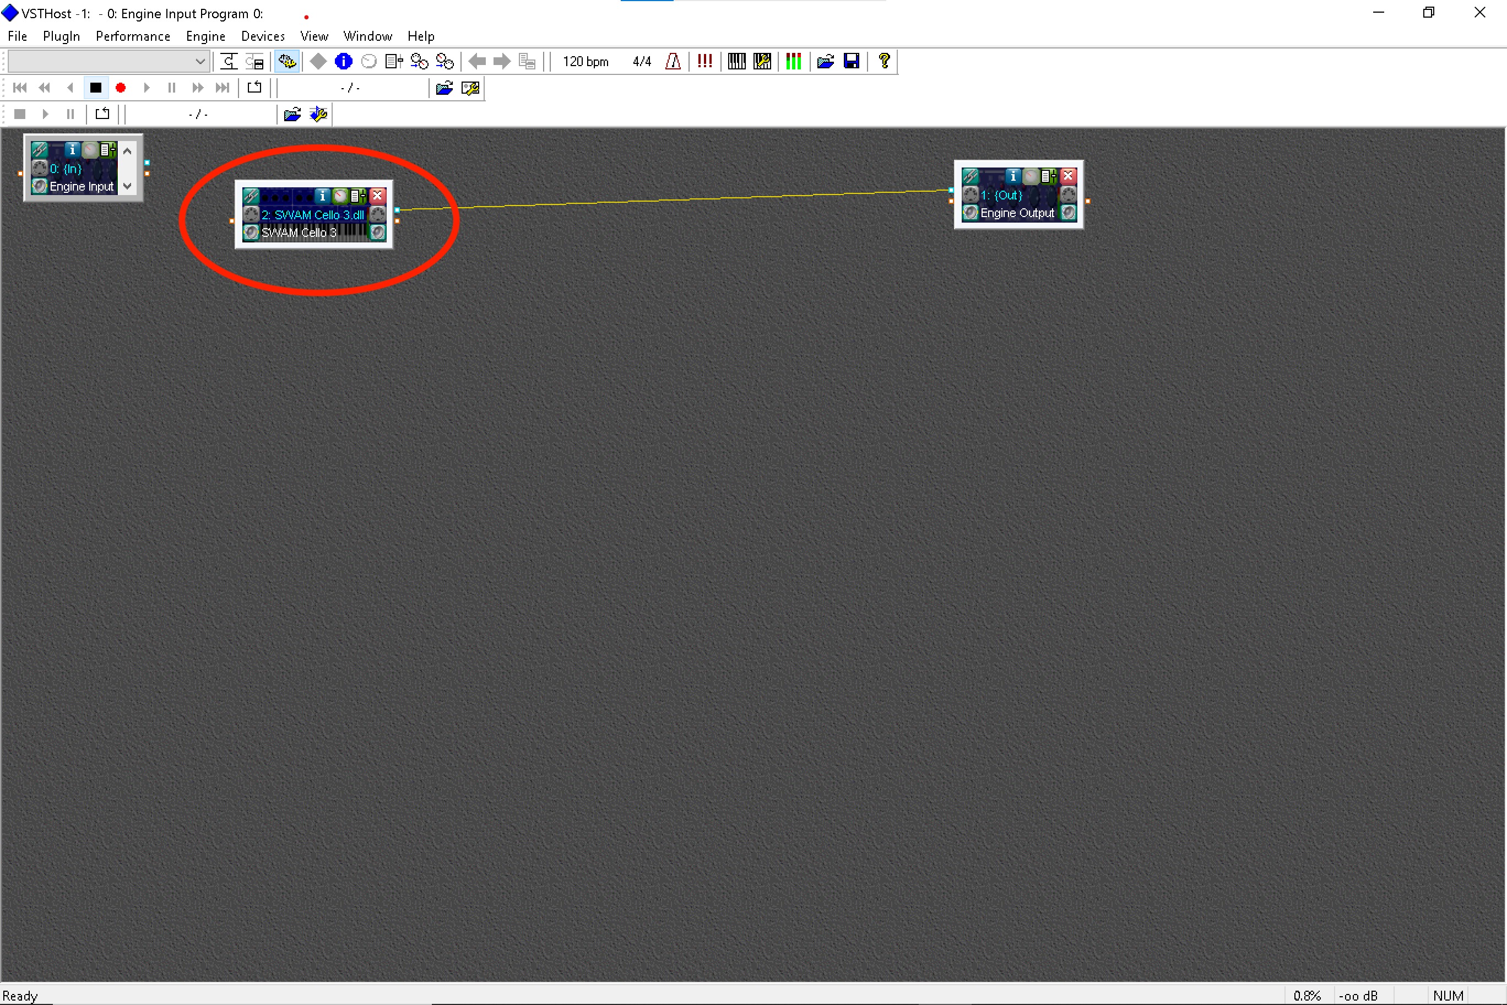Image resolution: width=1507 pixels, height=1005 pixels.
Task: Click the yellow question mark help icon
Action: (x=883, y=62)
